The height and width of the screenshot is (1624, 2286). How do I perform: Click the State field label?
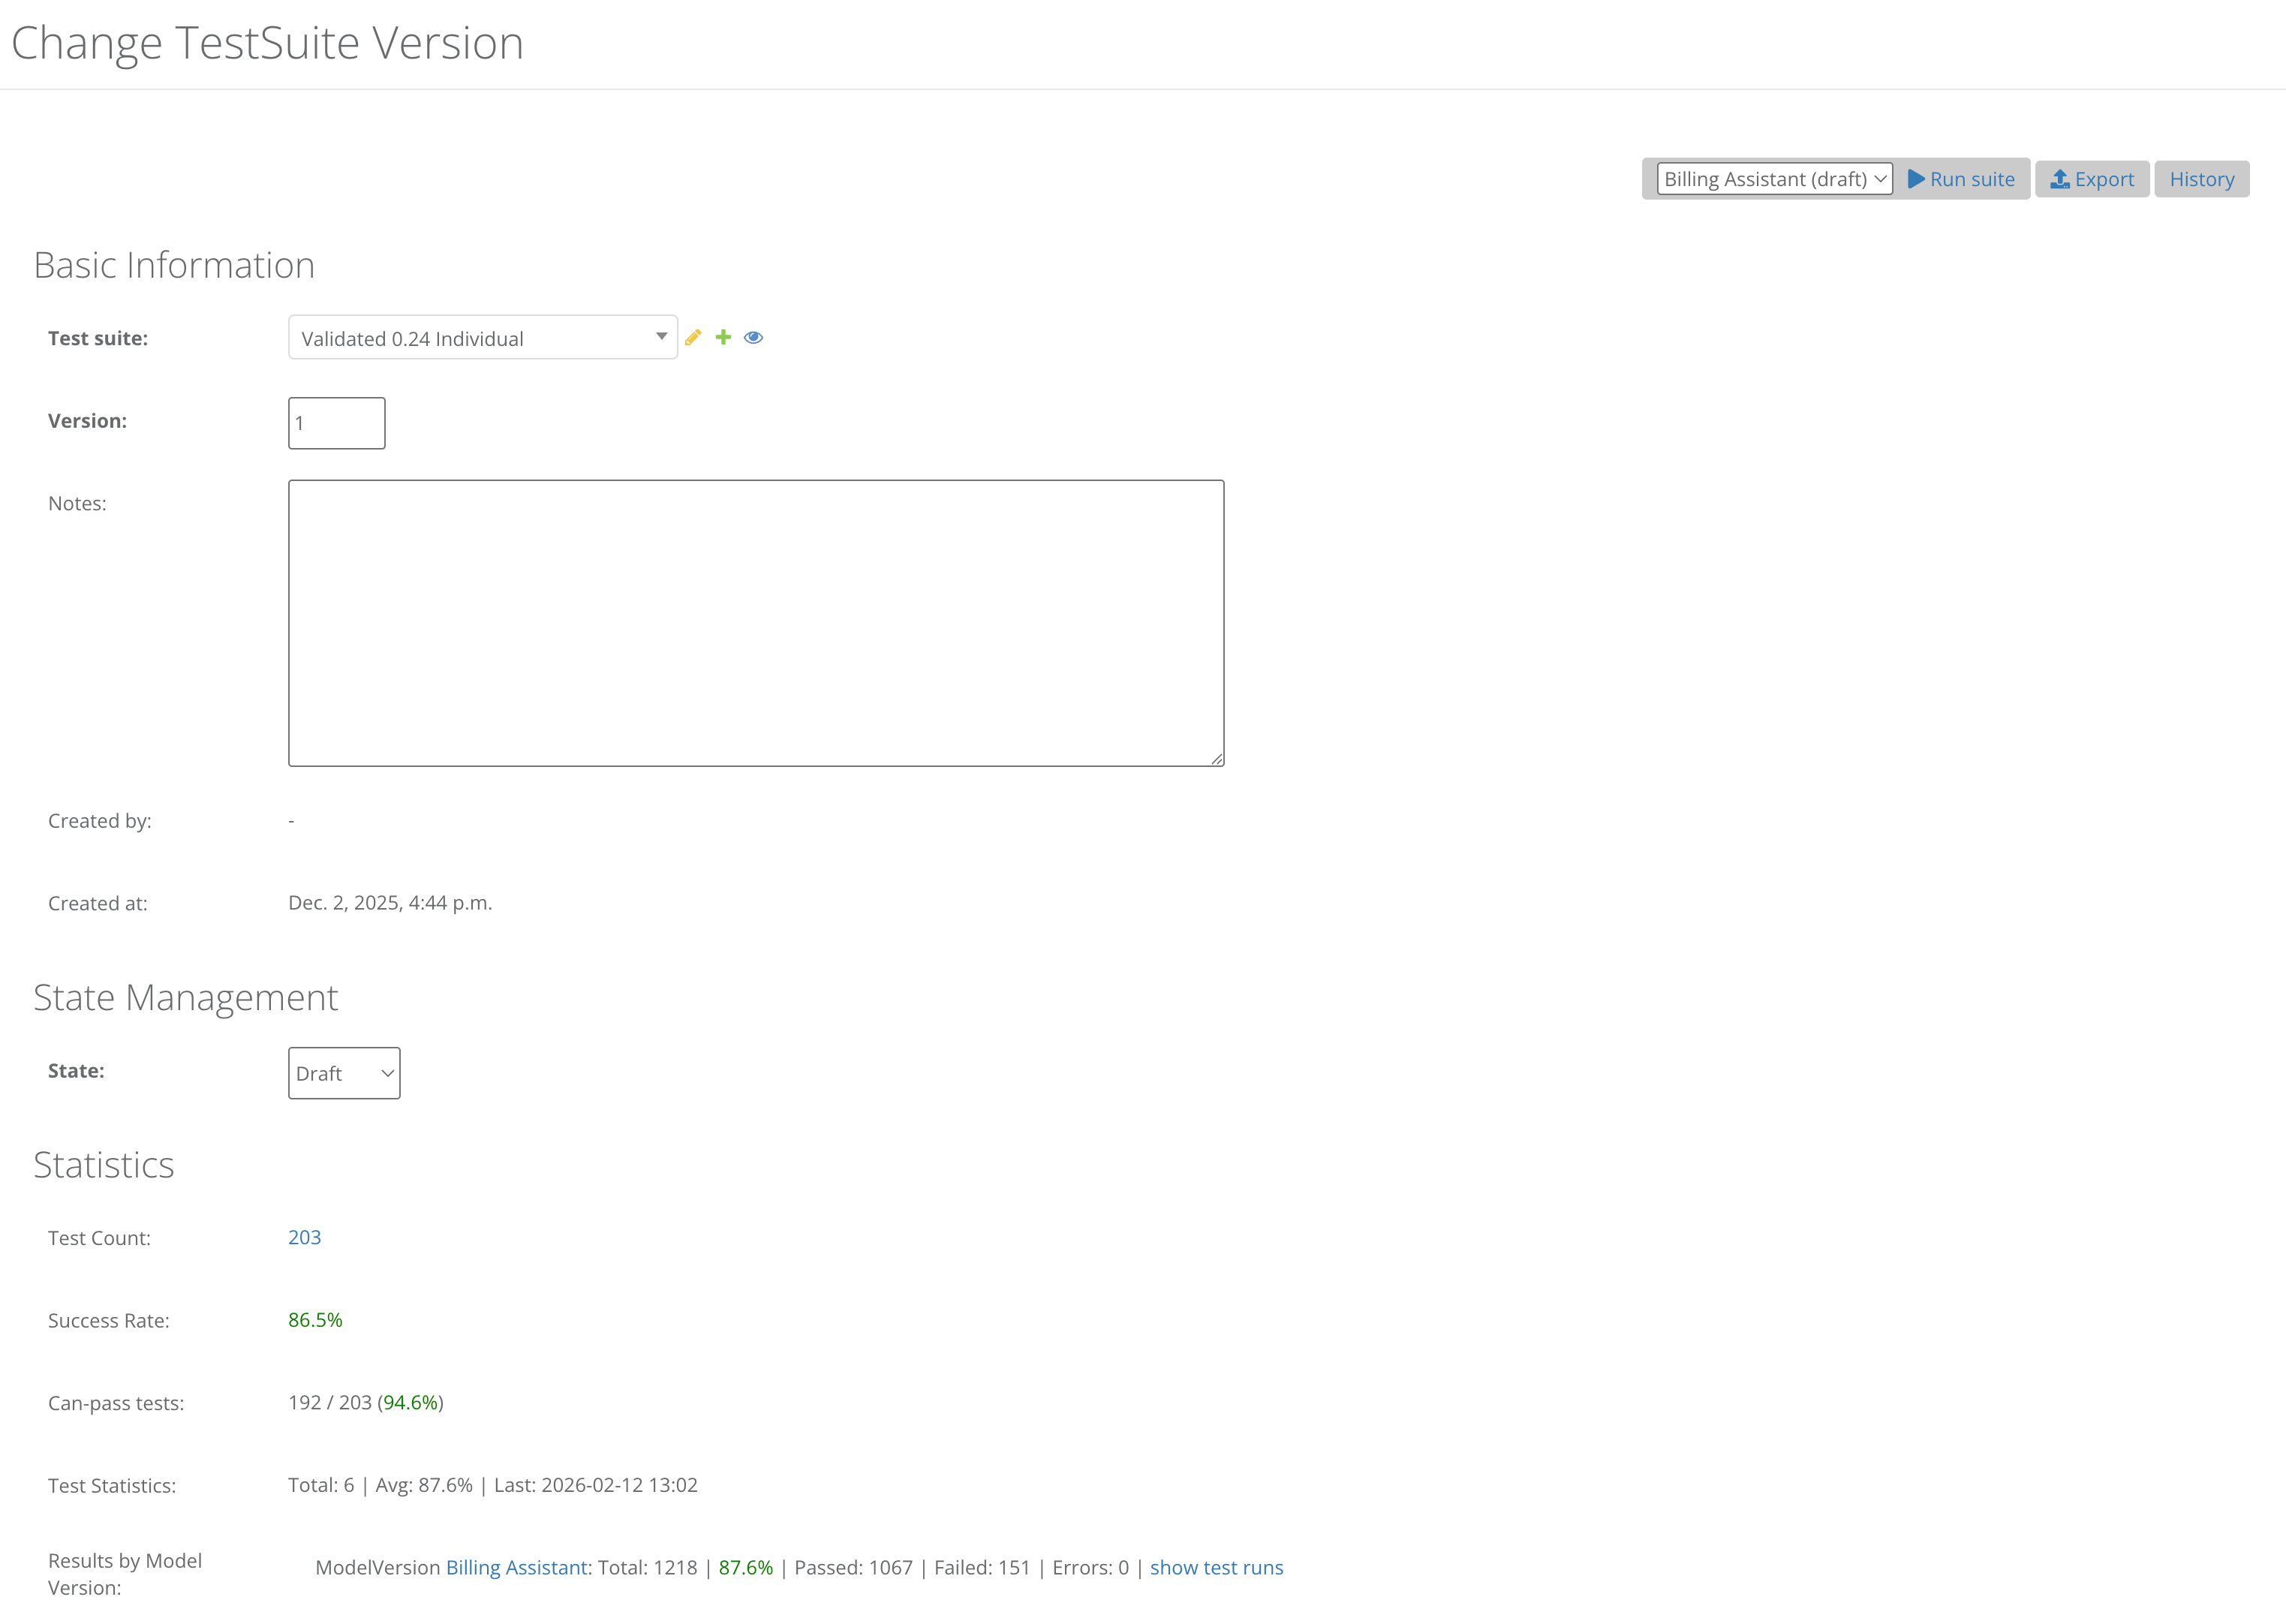coord(76,1070)
